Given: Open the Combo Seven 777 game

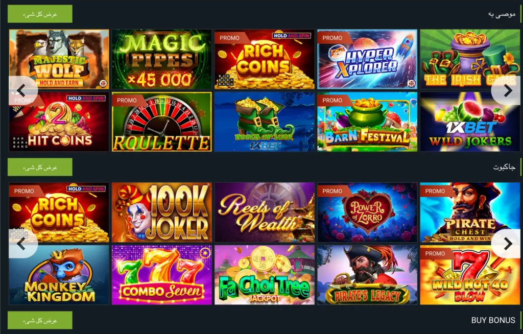Looking at the screenshot, I should click(162, 275).
